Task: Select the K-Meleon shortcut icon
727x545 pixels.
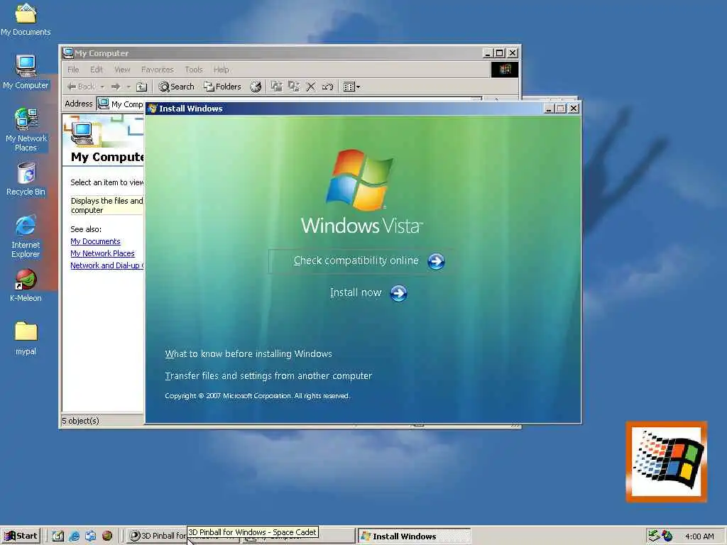Action: (x=26, y=285)
